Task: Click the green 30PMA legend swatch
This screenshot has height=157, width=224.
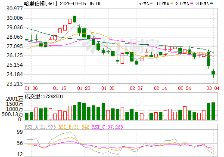Action: point(212,3)
